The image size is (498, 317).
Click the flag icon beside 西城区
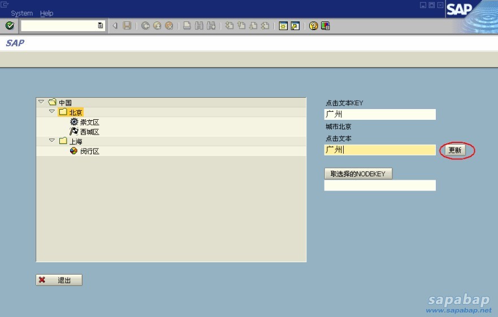pyautogui.click(x=73, y=131)
